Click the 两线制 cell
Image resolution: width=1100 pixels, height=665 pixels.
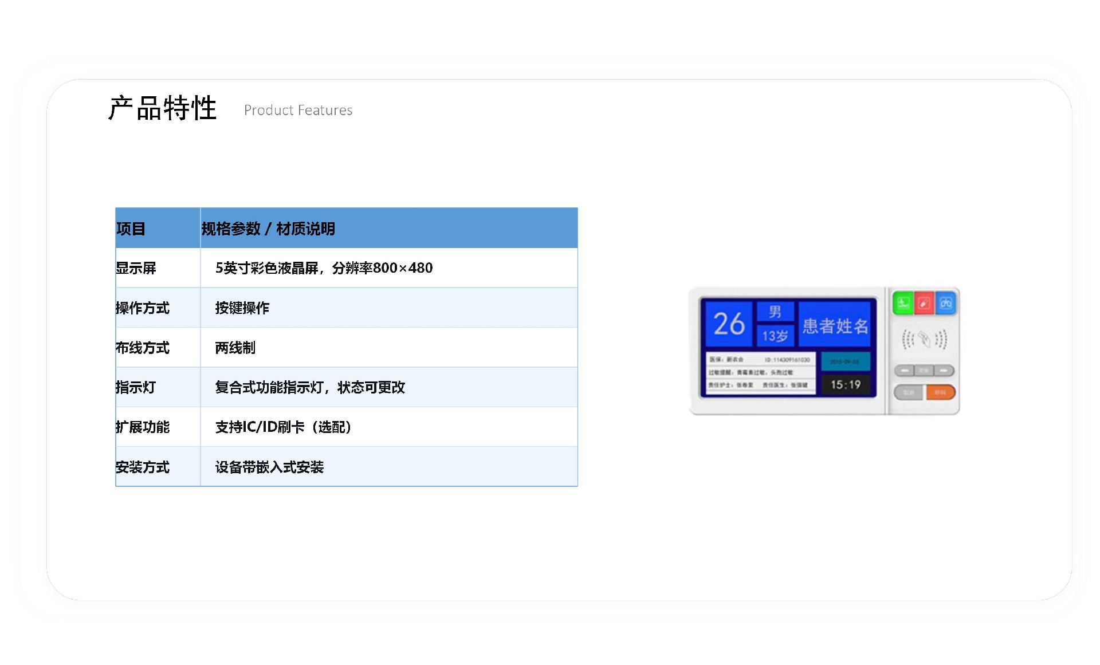coord(389,347)
